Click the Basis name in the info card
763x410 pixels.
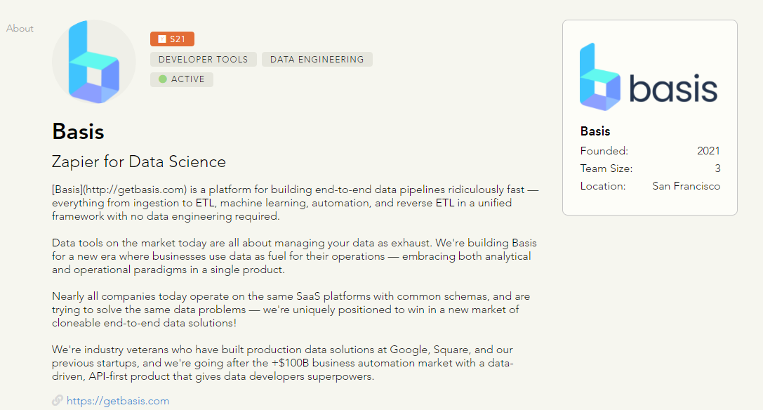pos(595,131)
